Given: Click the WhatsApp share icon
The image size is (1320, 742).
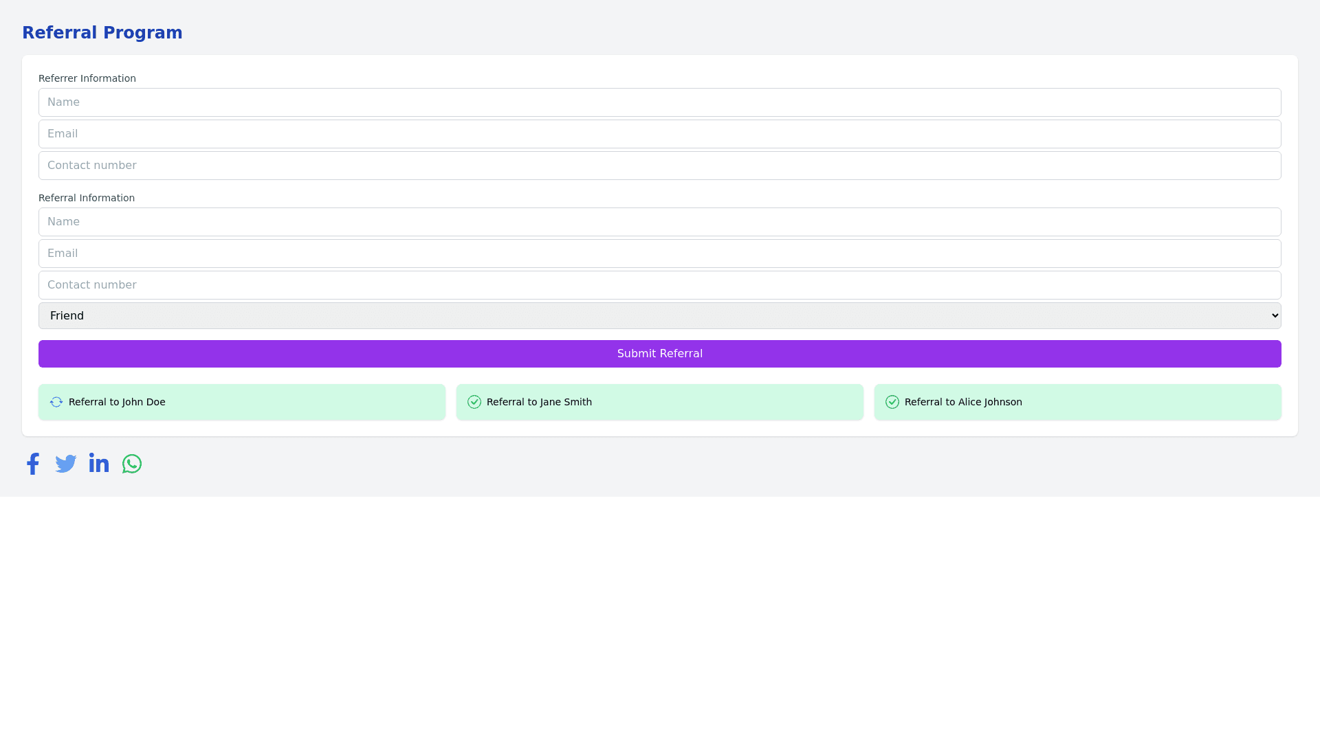Looking at the screenshot, I should tap(132, 464).
